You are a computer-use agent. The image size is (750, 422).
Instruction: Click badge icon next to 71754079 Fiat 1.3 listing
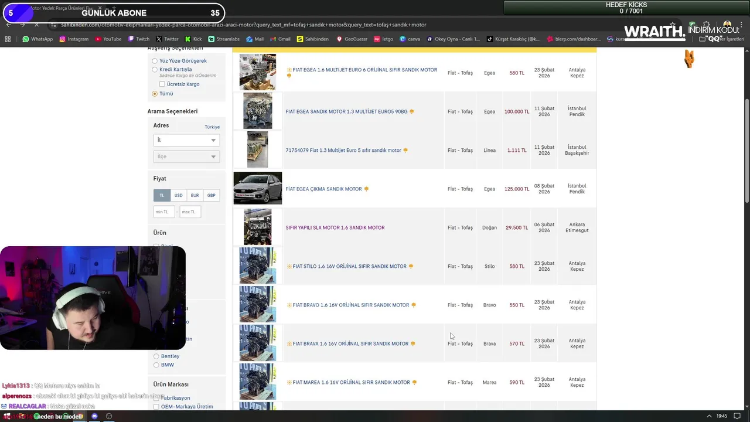(405, 150)
